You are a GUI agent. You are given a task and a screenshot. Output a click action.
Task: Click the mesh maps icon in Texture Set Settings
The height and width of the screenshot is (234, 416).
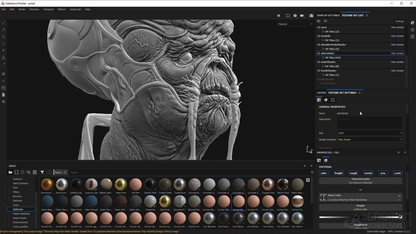(326, 100)
